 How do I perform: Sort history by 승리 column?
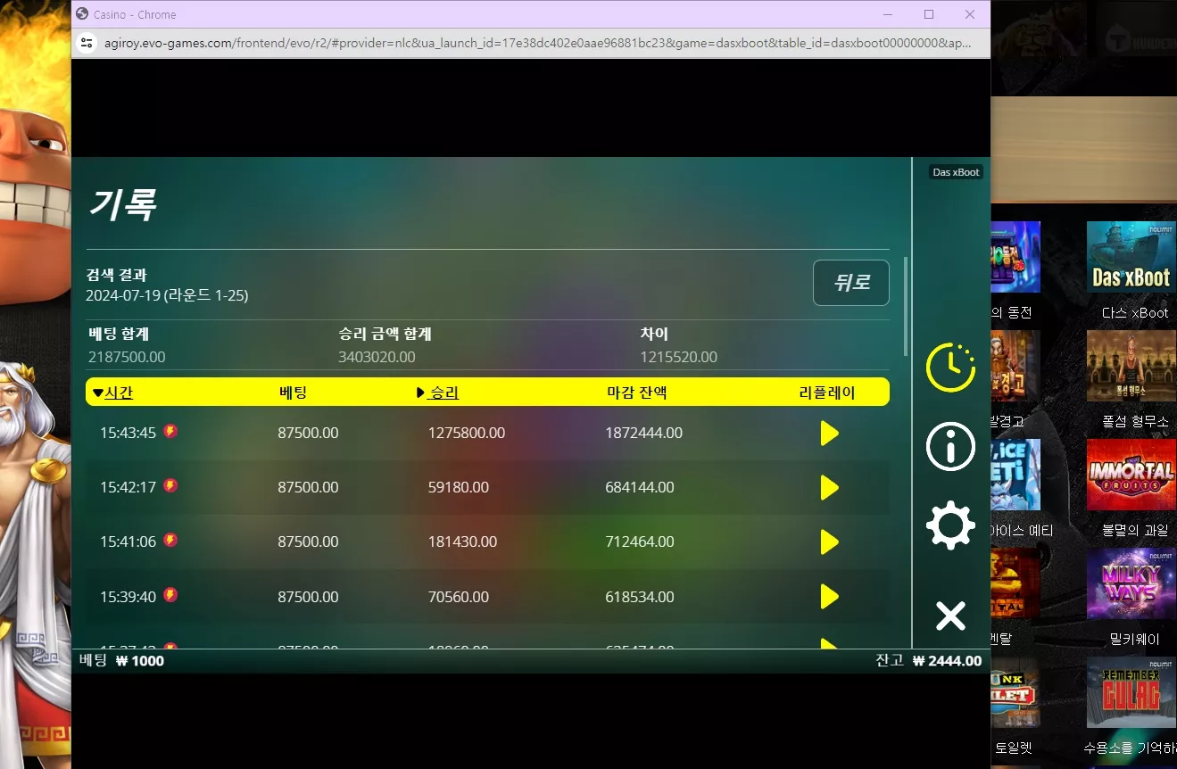pyautogui.click(x=438, y=393)
